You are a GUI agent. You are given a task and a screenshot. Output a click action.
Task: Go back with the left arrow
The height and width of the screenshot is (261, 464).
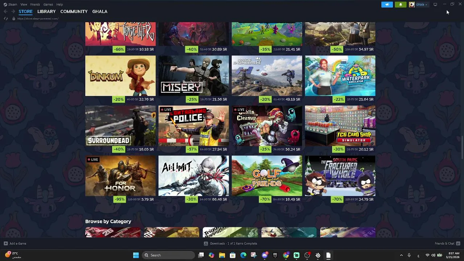(5, 12)
